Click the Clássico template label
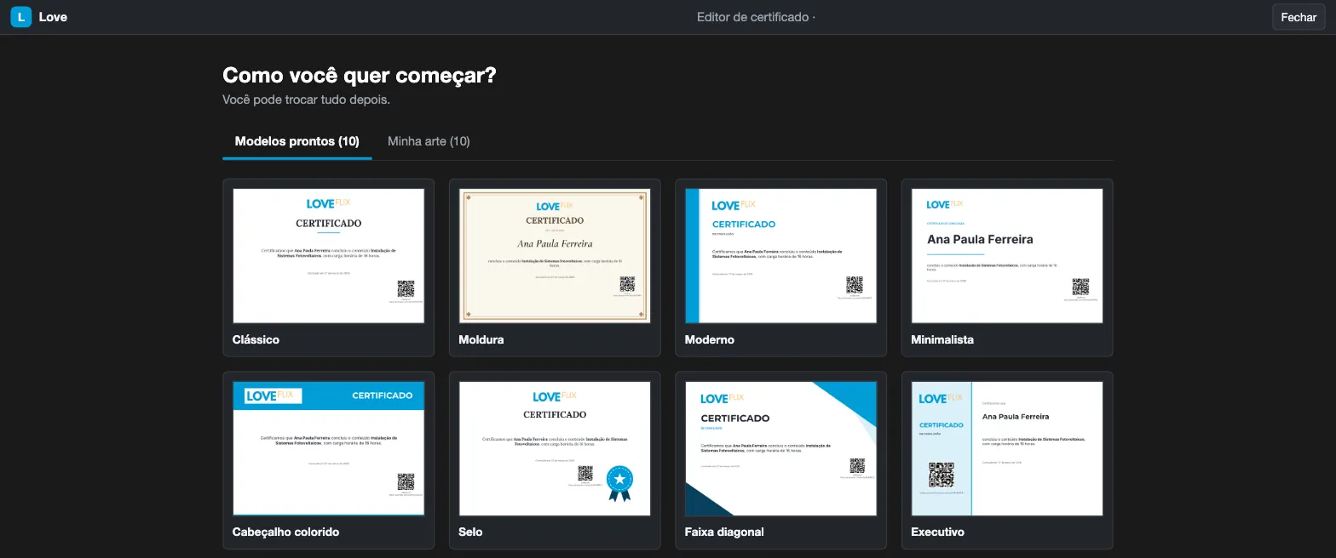1336x558 pixels. [256, 339]
